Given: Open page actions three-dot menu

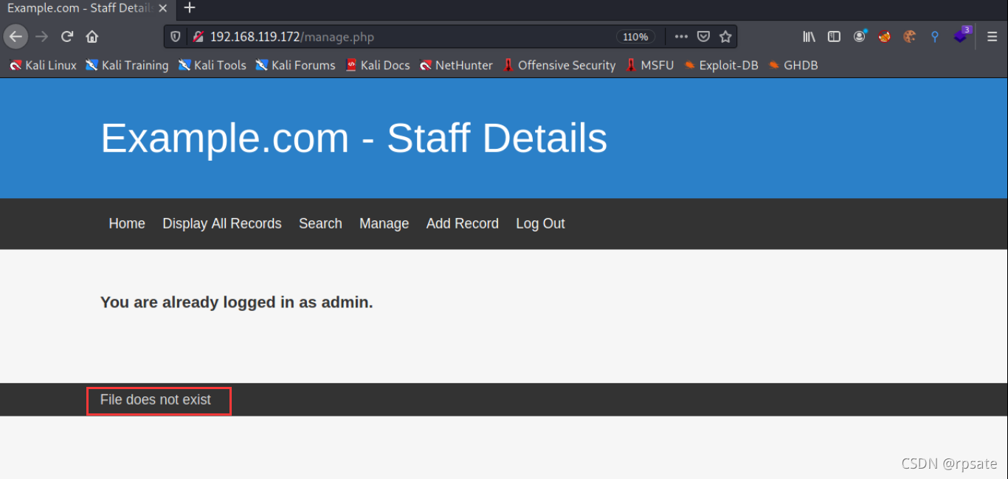Looking at the screenshot, I should click(x=681, y=36).
